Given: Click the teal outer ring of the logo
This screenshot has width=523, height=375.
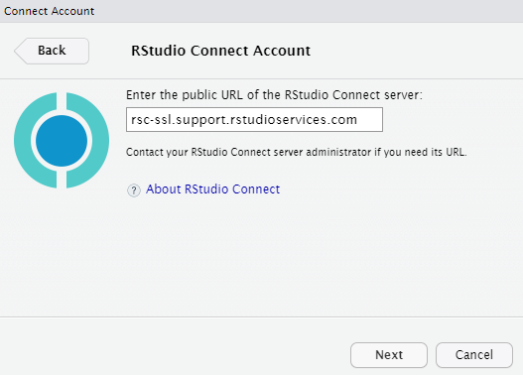Looking at the screenshot, I should click(23, 140).
